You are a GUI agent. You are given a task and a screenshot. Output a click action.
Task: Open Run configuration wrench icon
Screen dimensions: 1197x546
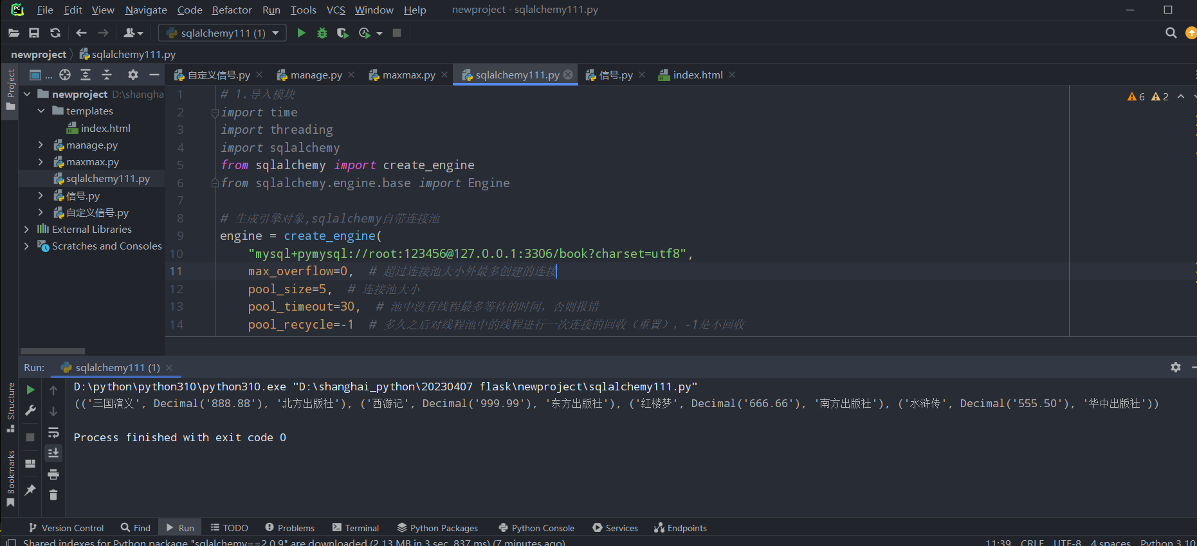tap(30, 410)
